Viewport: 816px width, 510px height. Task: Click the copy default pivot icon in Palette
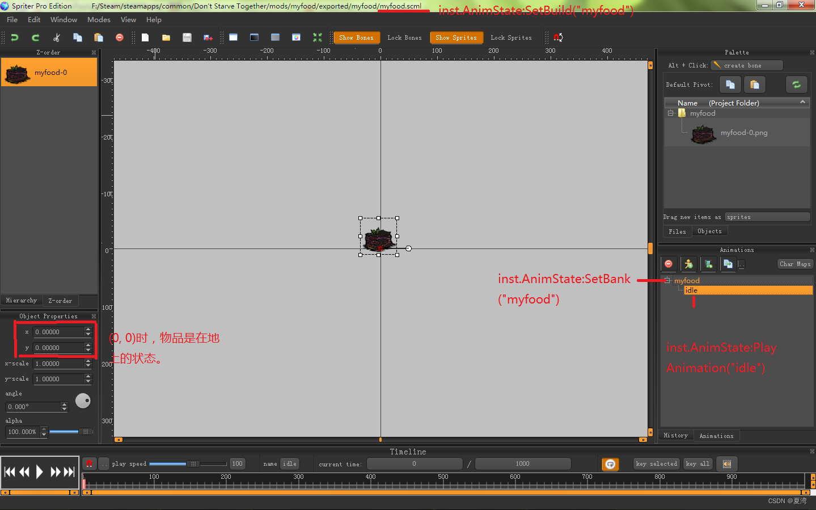[730, 85]
